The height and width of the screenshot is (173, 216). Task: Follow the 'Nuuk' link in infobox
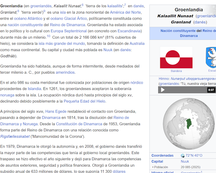(x=185, y=161)
